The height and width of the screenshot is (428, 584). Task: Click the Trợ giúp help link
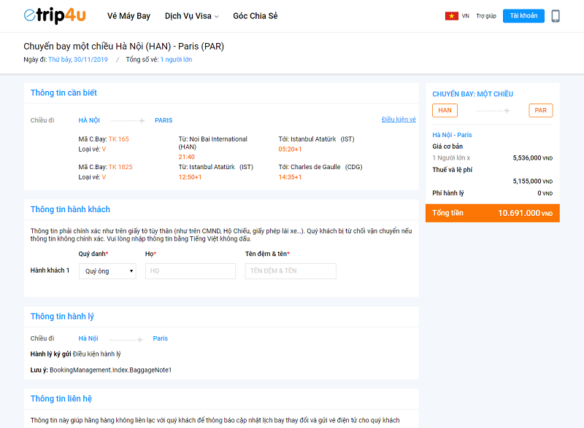[x=486, y=16]
